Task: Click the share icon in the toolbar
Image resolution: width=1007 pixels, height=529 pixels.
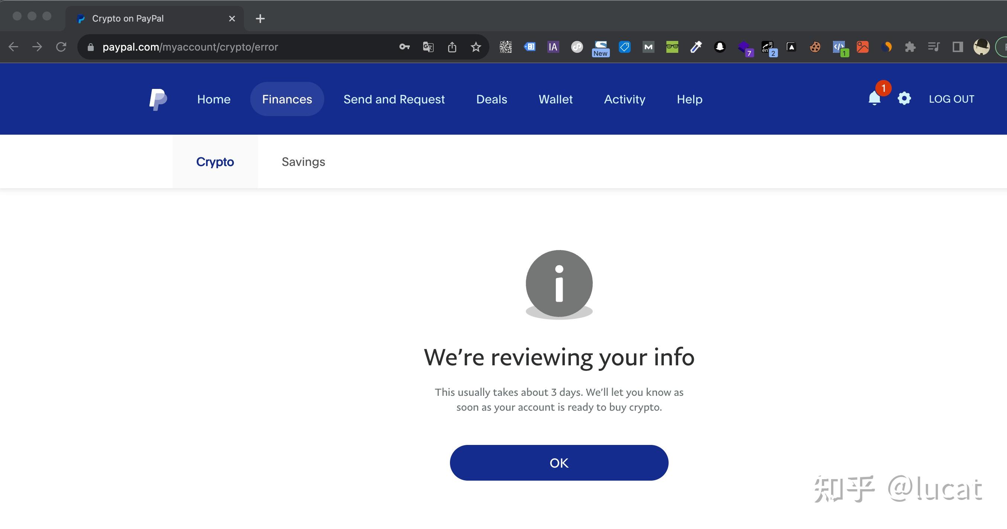Action: tap(452, 47)
